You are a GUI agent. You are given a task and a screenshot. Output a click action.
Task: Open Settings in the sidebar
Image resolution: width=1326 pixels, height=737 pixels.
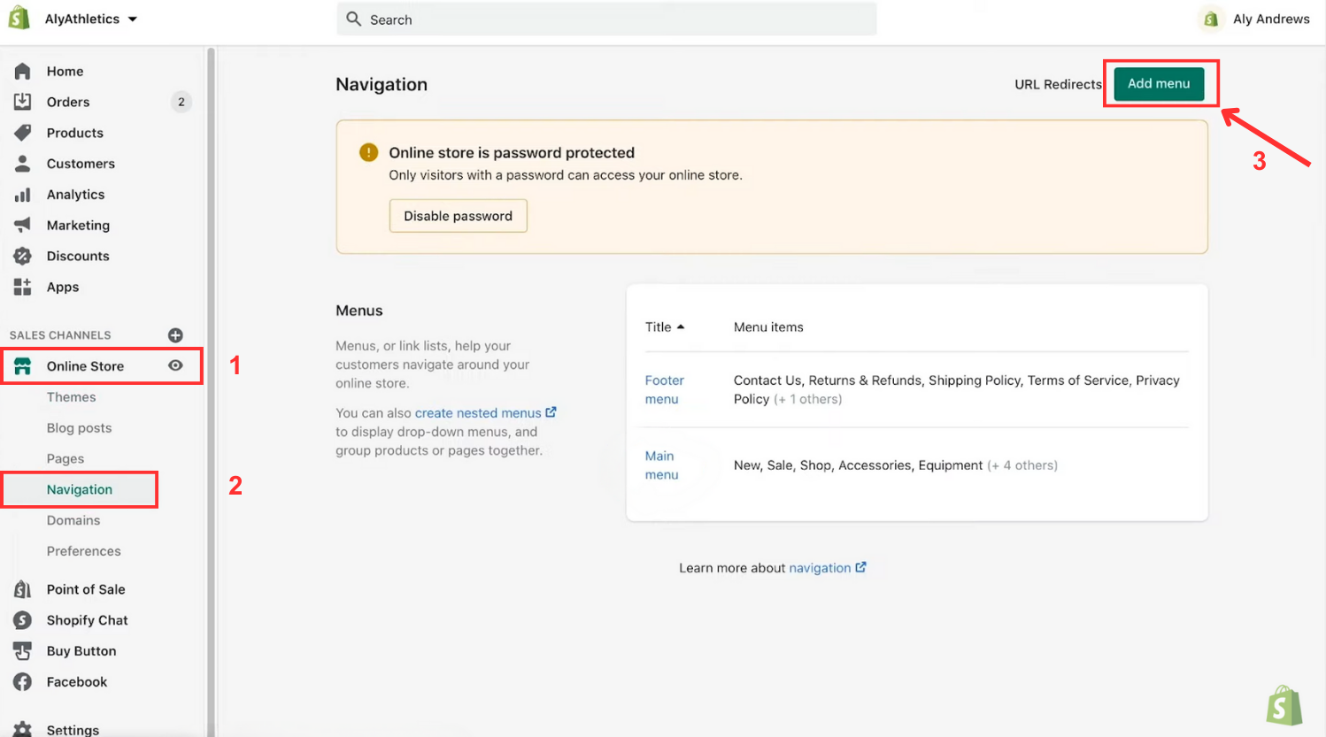click(x=73, y=730)
